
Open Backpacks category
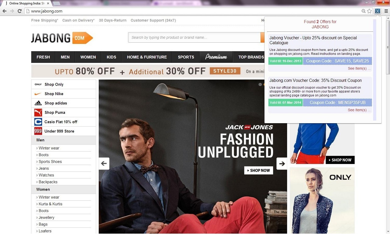point(48,182)
